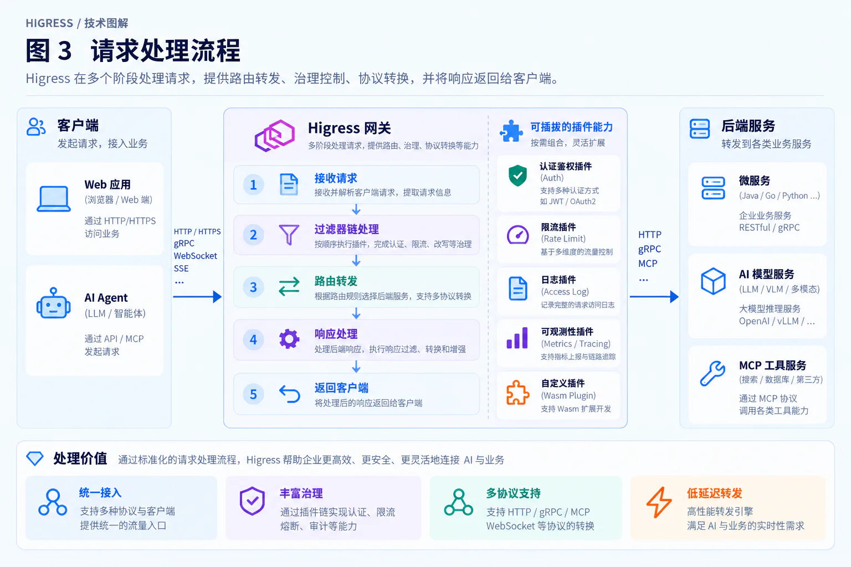Screen dimensions: 851x567
Task: Click the lightning bolt icon for 低延迟转发
Action: click(659, 502)
